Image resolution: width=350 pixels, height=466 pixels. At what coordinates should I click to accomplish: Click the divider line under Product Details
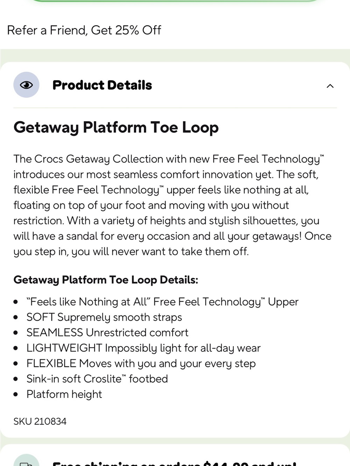(175, 108)
